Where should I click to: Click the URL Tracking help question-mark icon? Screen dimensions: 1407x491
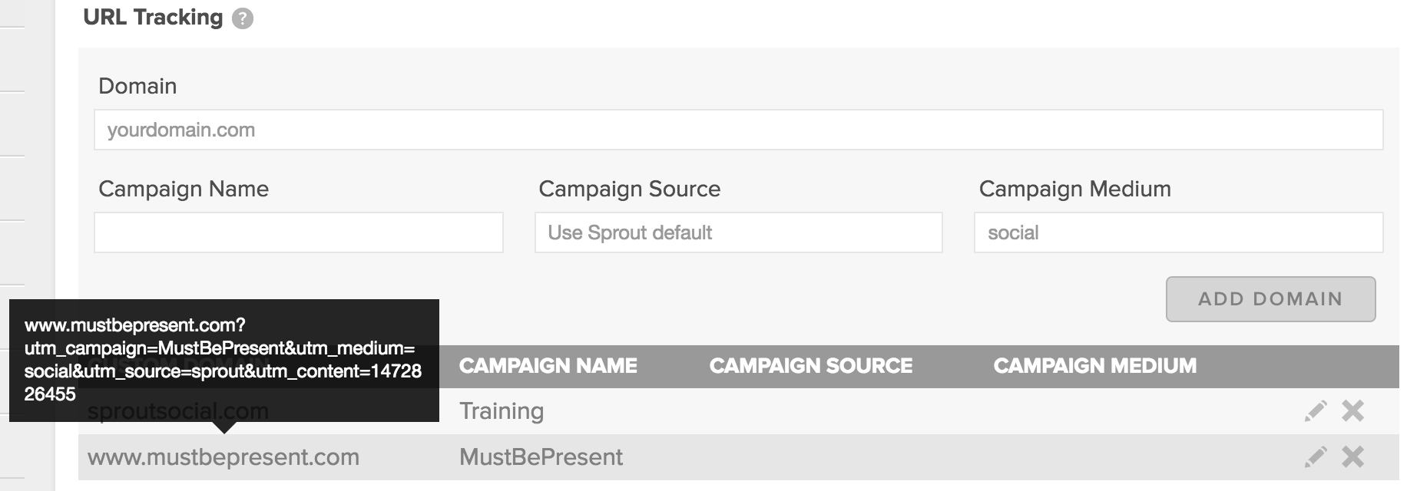point(243,18)
